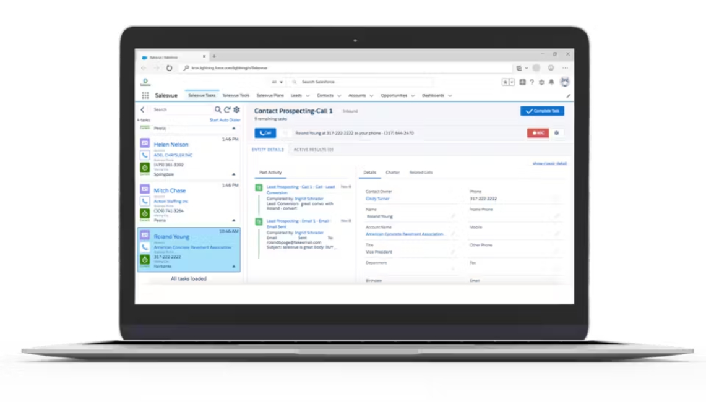This screenshot has height=402, width=706.
Task: Click the green task icon for Lead Prospecting Call 1
Action: click(259, 187)
